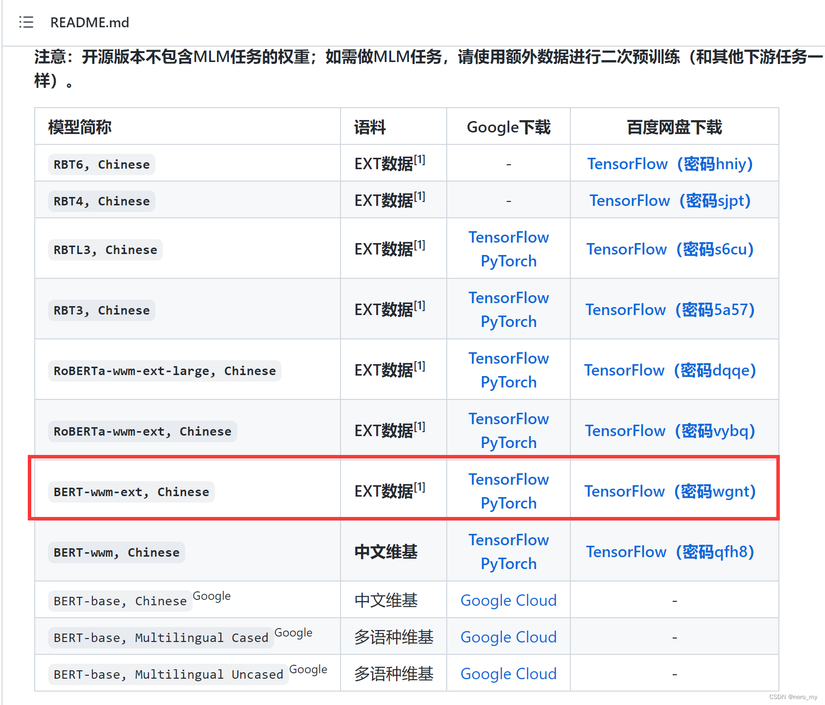Click the 语料 column header

(x=370, y=127)
